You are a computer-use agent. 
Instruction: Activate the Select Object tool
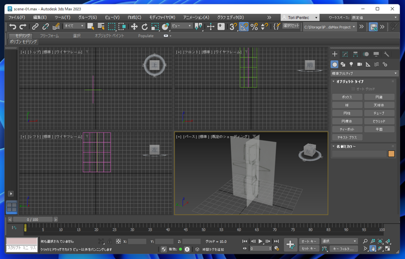91,26
